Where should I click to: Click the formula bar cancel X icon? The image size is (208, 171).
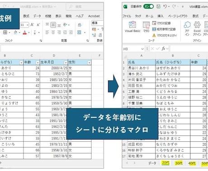152,49
